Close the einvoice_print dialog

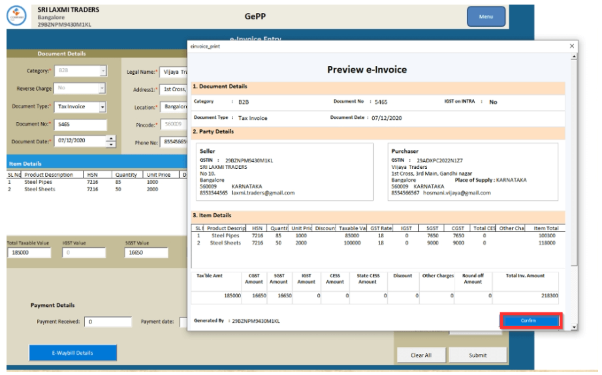coord(572,46)
